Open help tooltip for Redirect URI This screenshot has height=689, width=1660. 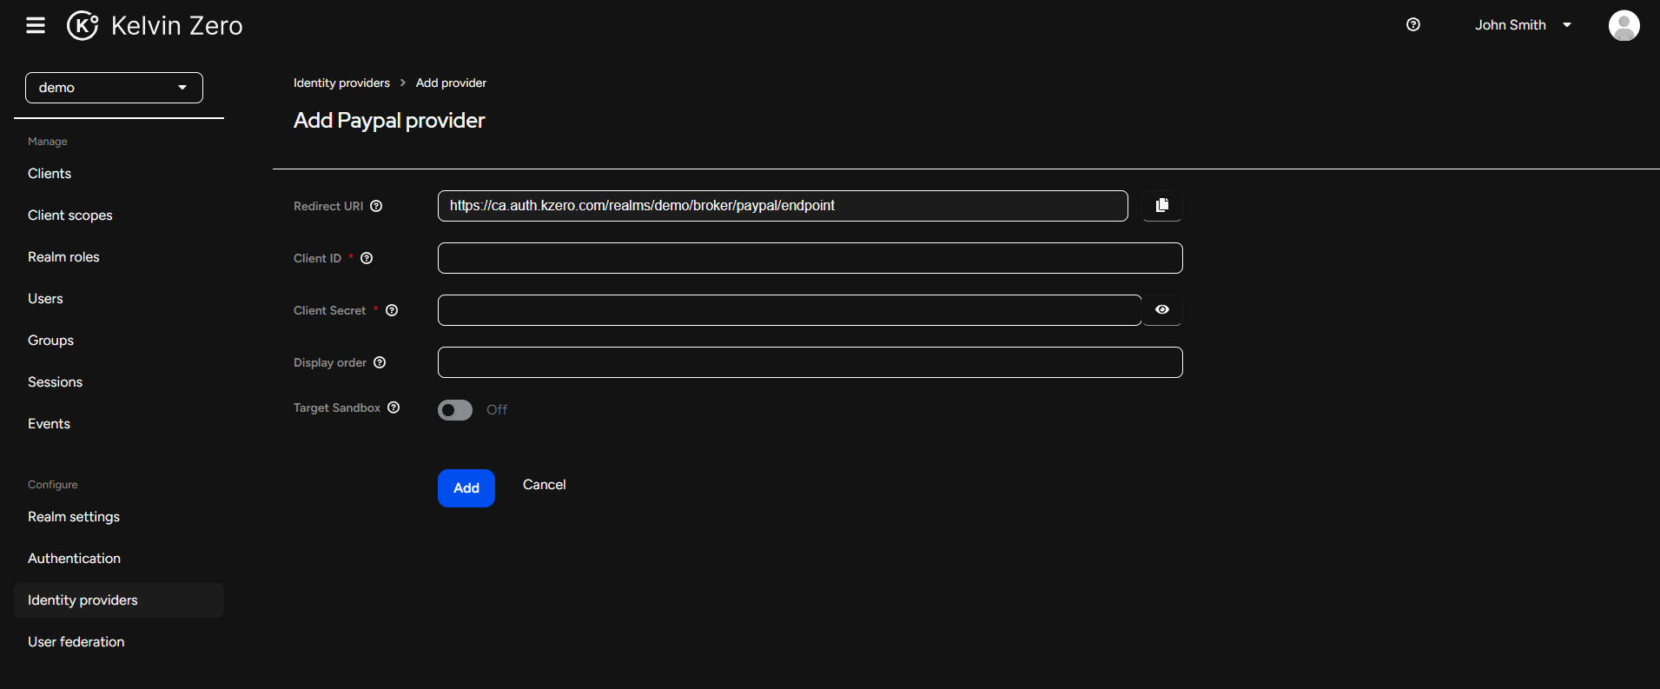(x=376, y=206)
